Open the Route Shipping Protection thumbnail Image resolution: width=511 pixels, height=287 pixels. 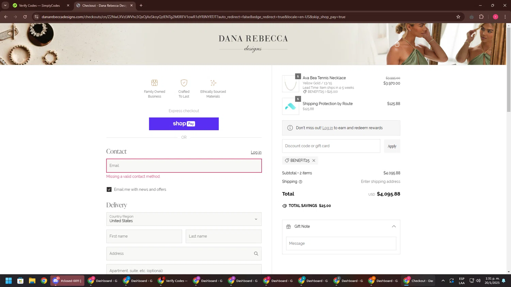point(291,106)
